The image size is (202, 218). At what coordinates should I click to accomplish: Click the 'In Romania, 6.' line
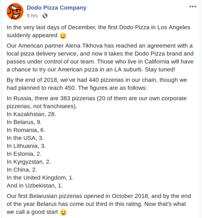coord(26,130)
